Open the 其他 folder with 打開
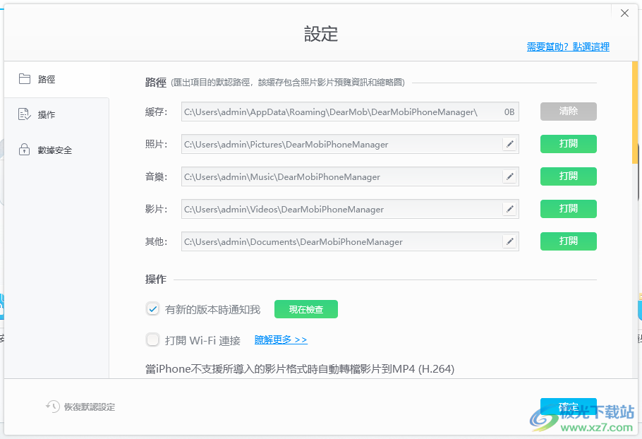 pyautogui.click(x=569, y=241)
